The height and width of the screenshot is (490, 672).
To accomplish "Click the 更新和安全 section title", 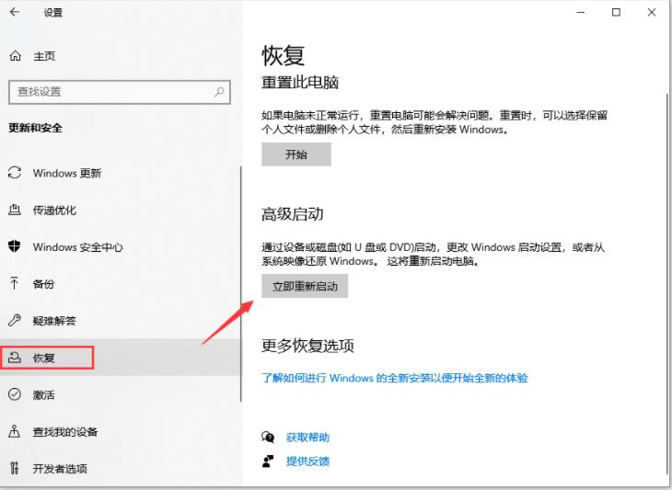I will pos(35,128).
